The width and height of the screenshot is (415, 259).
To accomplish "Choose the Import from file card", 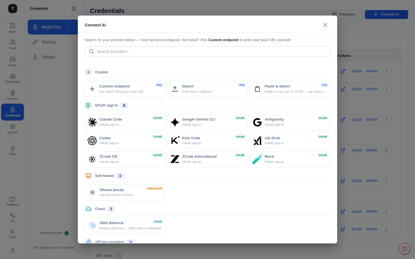I will coord(207,89).
